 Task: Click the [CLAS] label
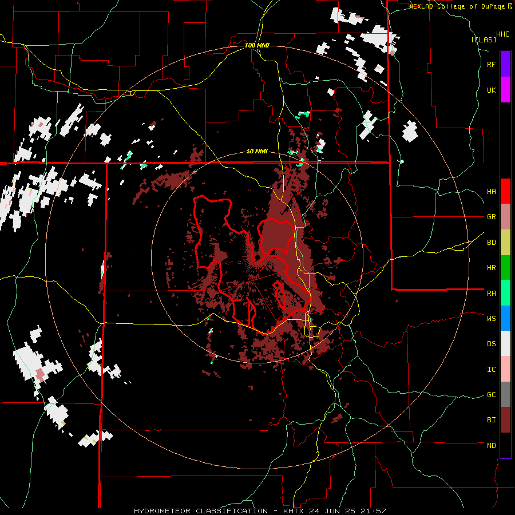tap(484, 39)
